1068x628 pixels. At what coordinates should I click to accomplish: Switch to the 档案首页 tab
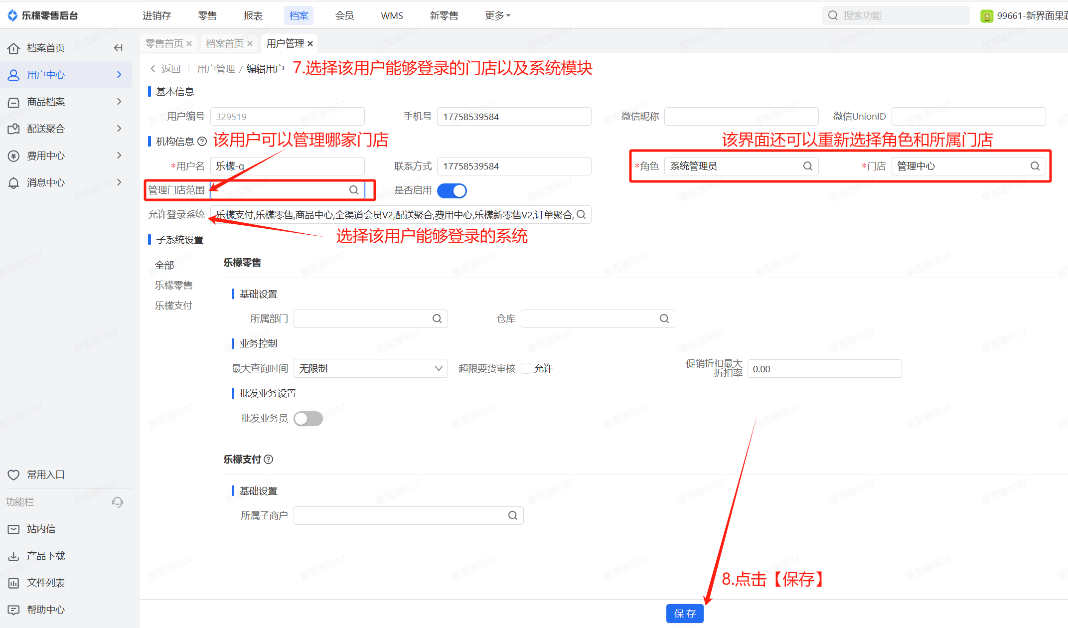[x=224, y=44]
